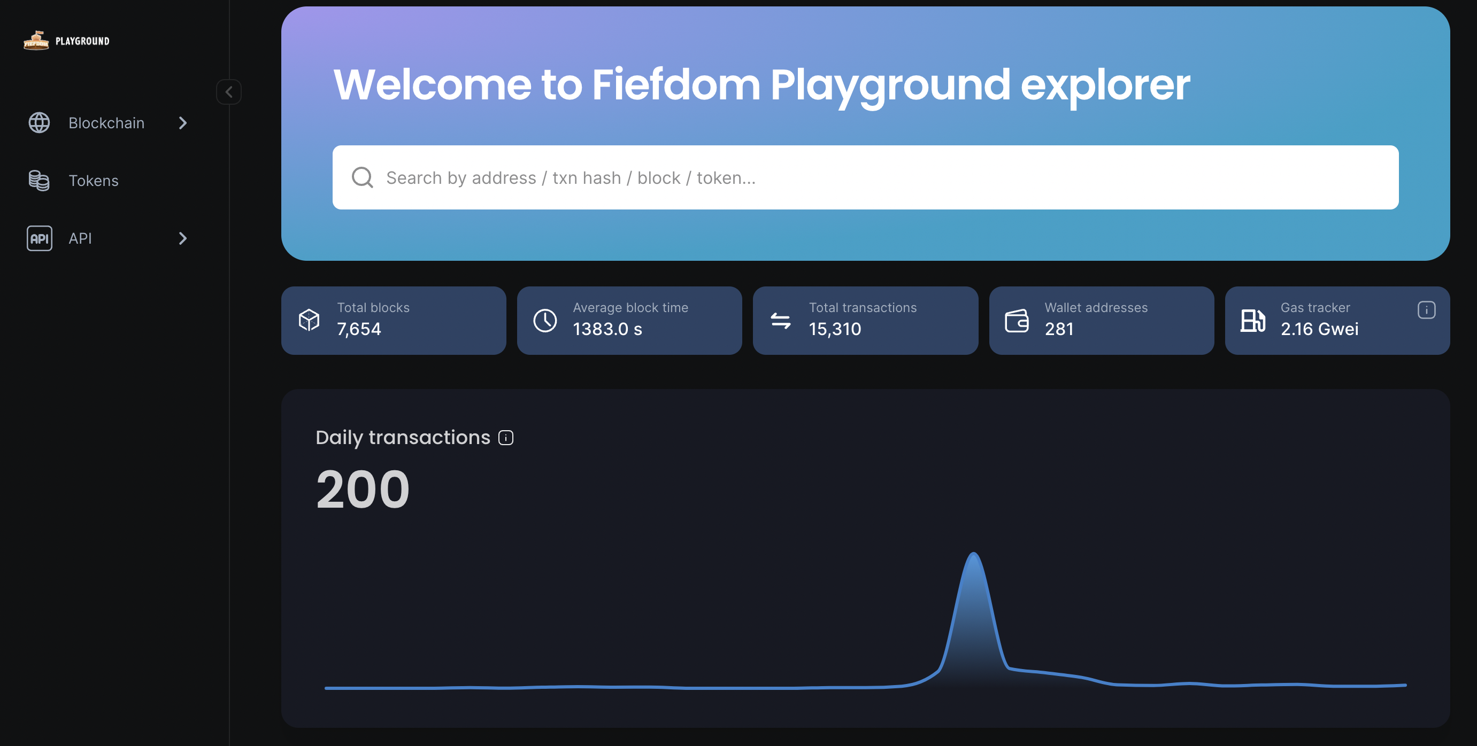Image resolution: width=1477 pixels, height=746 pixels.
Task: Collapse the sidebar with the arrow button
Action: tap(228, 92)
